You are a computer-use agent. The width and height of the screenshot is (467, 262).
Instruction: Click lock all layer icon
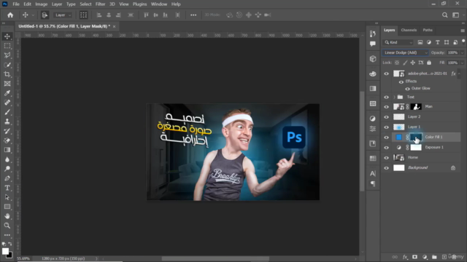[x=429, y=63]
